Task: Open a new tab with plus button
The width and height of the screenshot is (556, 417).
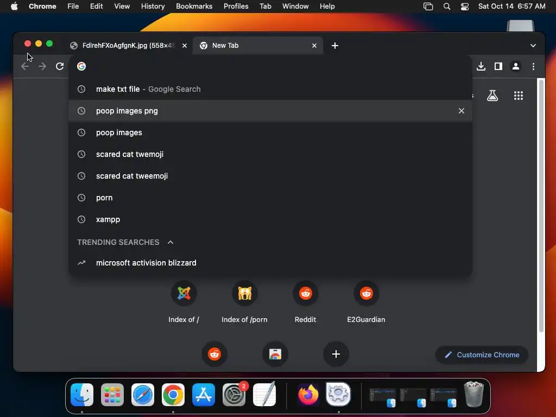Action: (334, 46)
